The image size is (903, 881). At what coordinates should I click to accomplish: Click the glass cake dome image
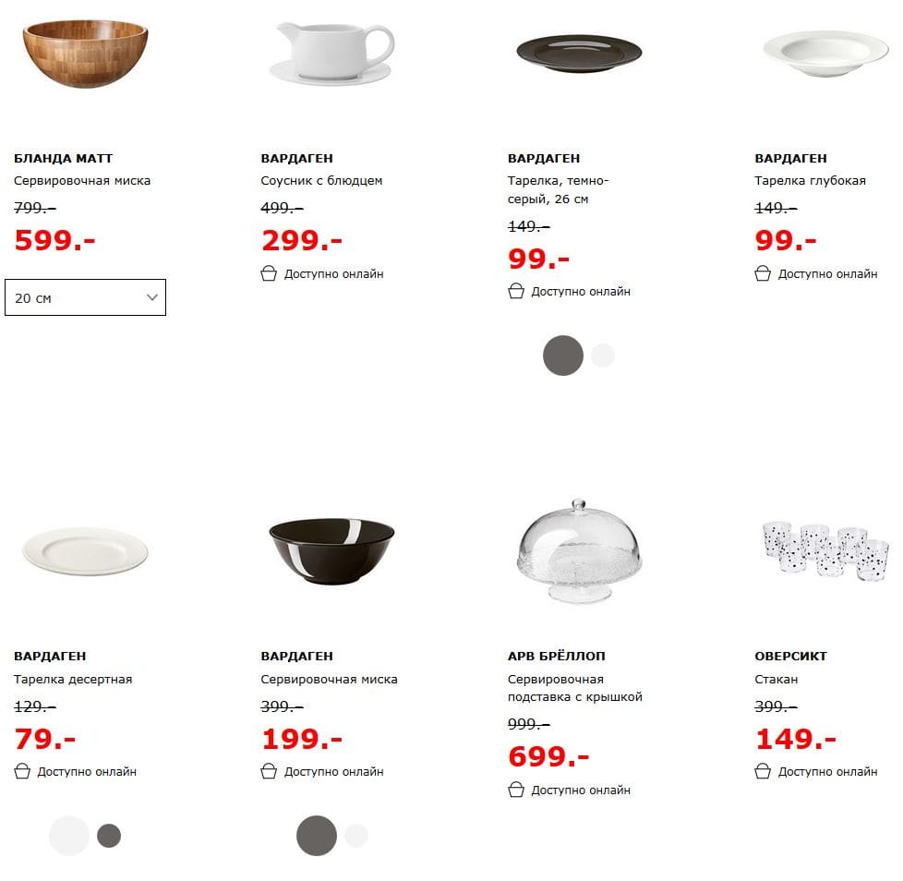(x=578, y=549)
